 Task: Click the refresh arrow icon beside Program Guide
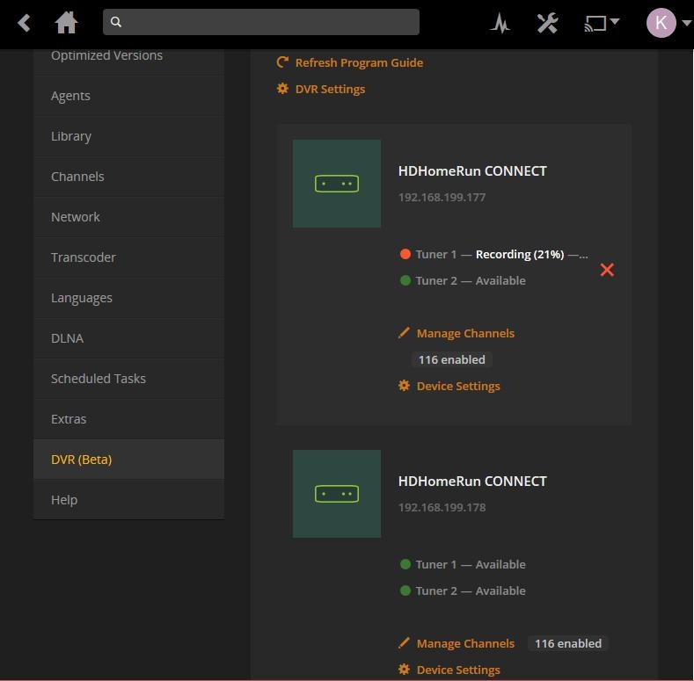tap(282, 62)
